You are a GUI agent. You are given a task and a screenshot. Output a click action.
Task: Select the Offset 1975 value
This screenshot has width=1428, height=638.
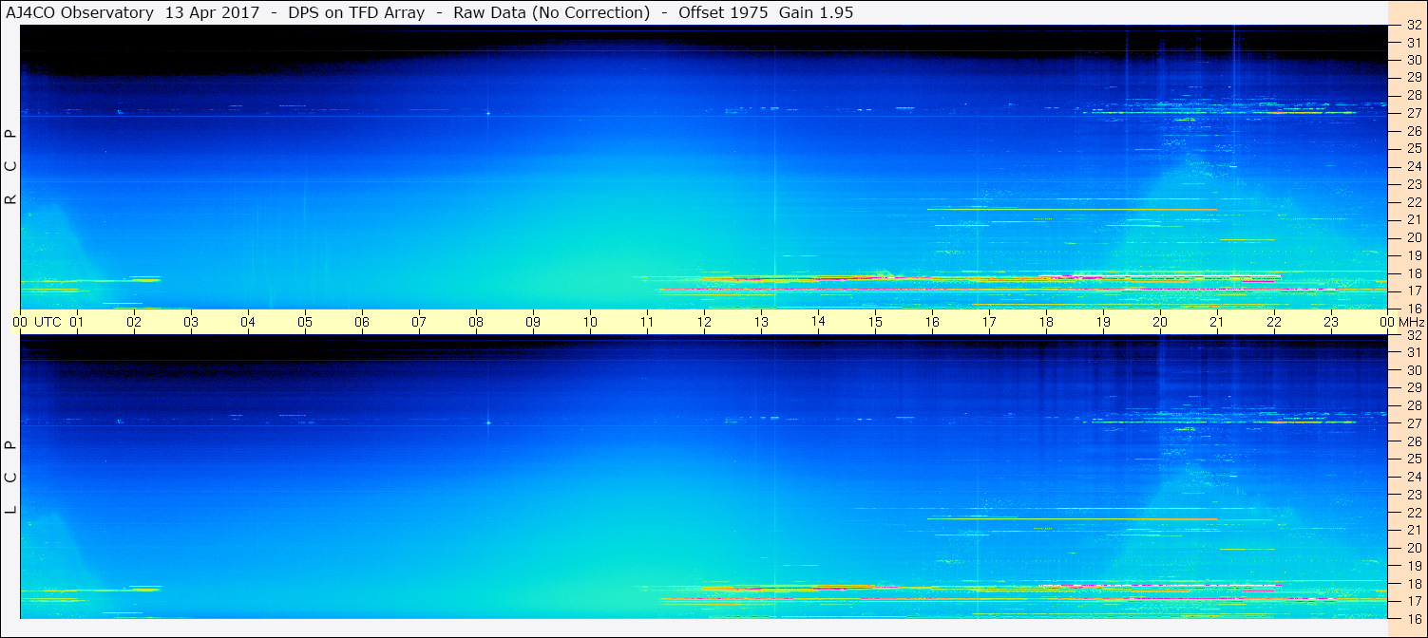click(x=721, y=12)
